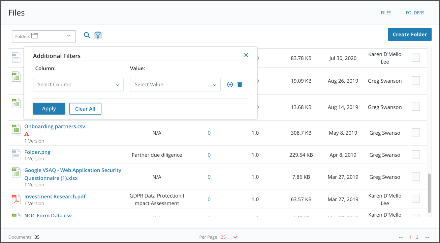Select the Folder.png row checkbox
The image size is (440, 243).
pyautogui.click(x=416, y=154)
